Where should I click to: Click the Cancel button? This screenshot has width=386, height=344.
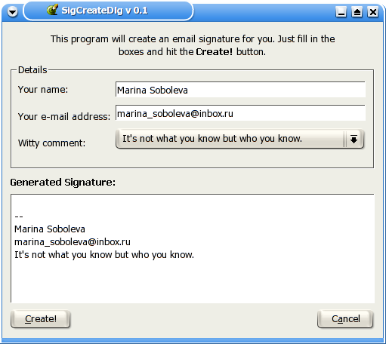(345, 319)
